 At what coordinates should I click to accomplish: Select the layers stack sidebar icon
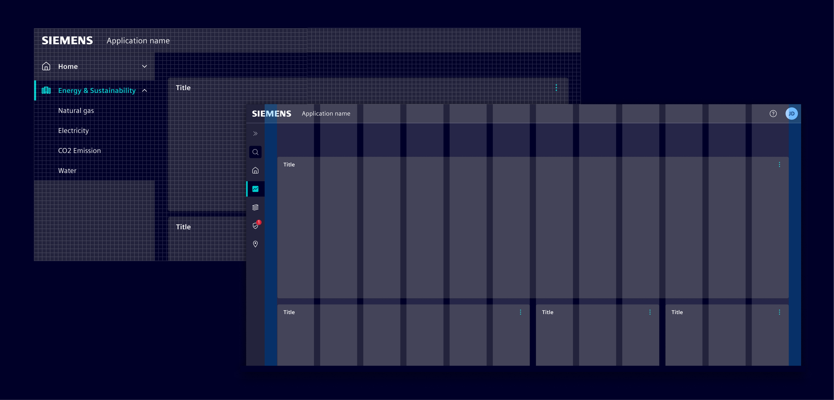click(255, 207)
